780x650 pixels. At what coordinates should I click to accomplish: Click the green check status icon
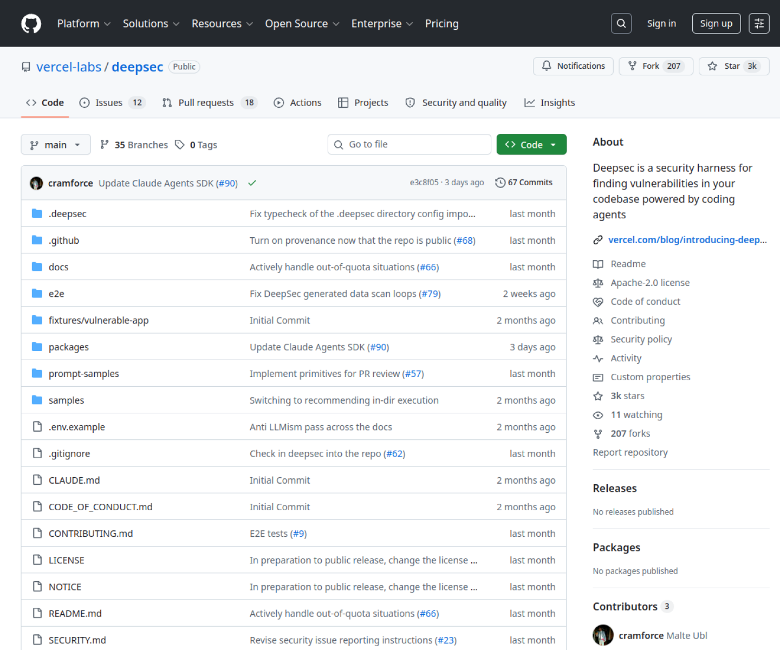click(x=252, y=183)
